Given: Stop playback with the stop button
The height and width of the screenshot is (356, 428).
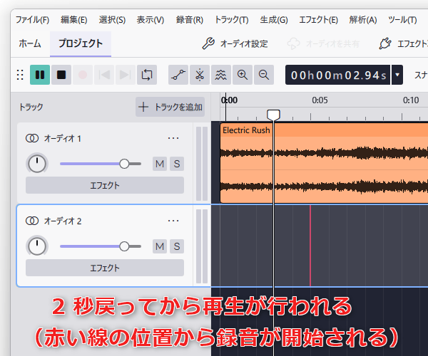Looking at the screenshot, I should click(x=61, y=75).
